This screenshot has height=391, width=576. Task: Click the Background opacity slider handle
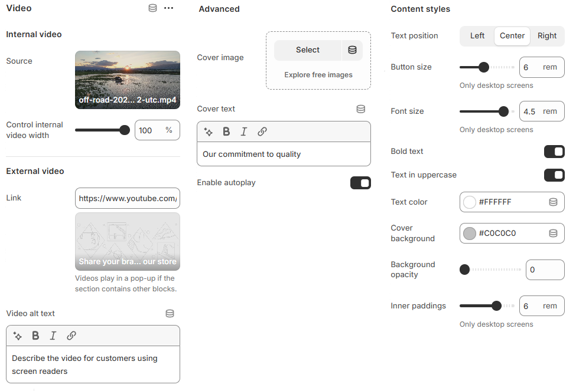[465, 270]
